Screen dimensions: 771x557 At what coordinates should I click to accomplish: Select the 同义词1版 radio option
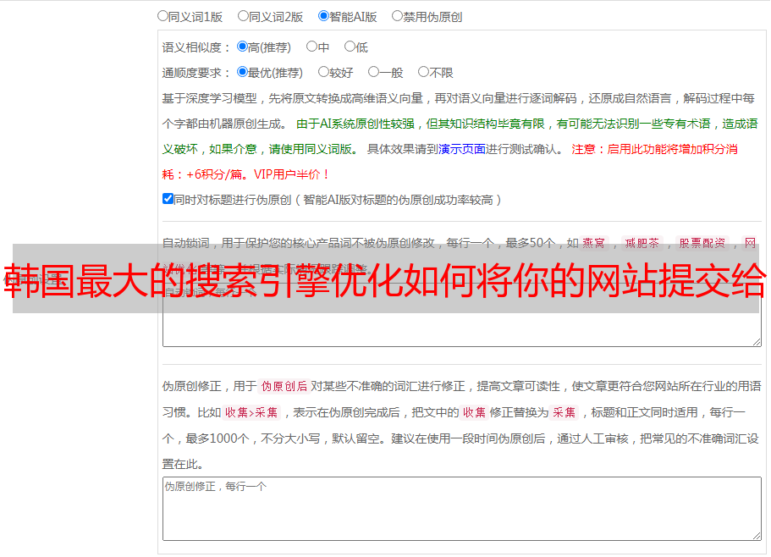point(162,16)
